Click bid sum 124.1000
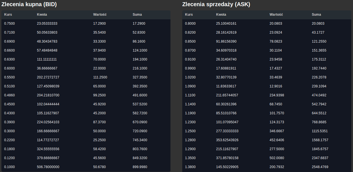Viewport: 353px width, 172px height. coord(140,50)
